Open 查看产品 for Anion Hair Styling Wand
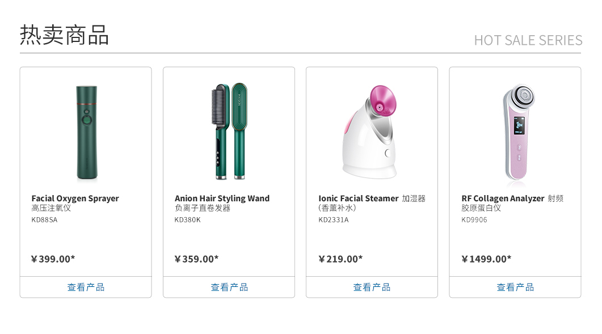Viewport: 602px width, 334px height. tap(229, 287)
